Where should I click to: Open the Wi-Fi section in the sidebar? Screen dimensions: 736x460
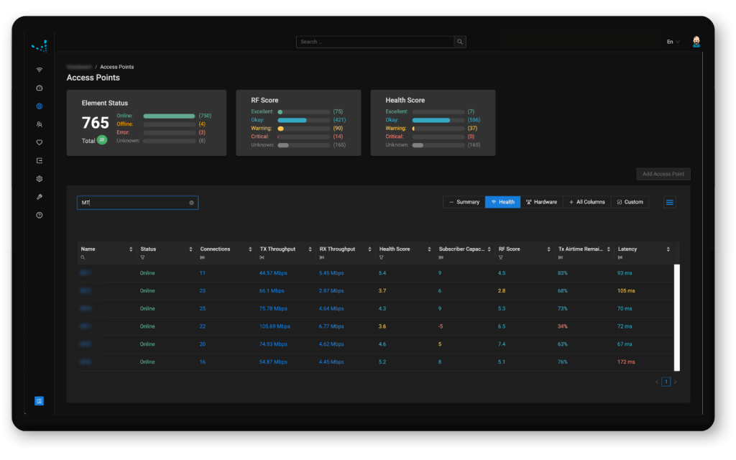(40, 70)
